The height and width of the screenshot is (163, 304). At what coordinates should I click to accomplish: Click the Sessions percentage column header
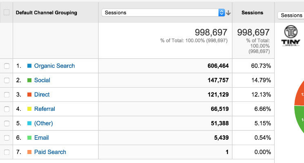[x=252, y=13]
